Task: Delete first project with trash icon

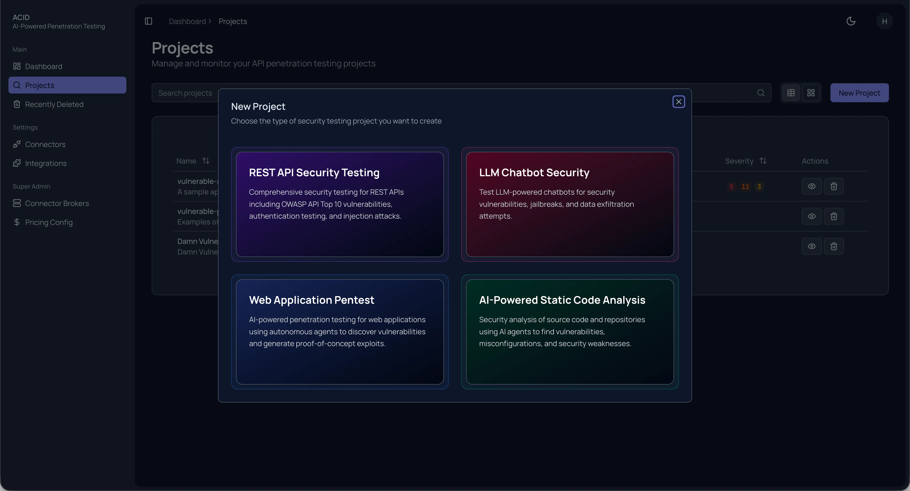Action: 834,186
